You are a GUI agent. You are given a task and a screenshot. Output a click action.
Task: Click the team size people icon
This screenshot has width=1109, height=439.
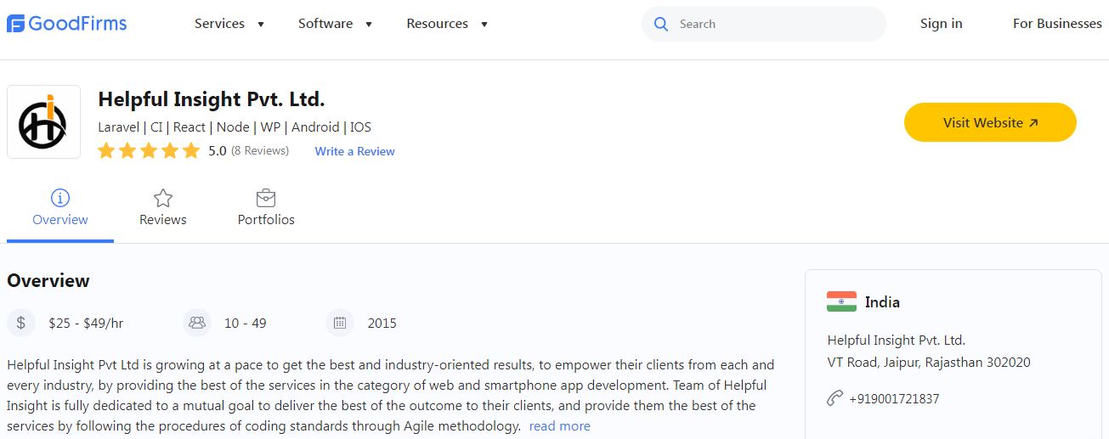tap(197, 323)
